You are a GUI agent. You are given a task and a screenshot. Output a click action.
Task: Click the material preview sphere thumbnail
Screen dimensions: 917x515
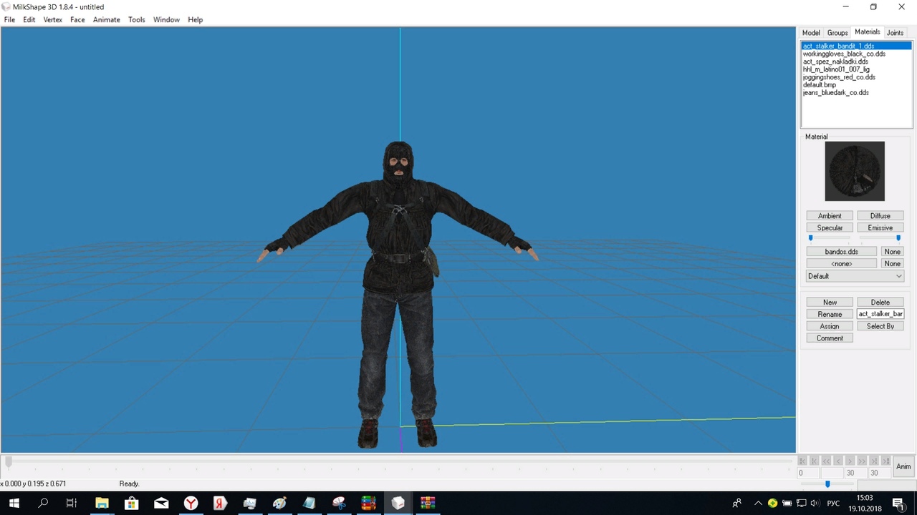tap(855, 171)
